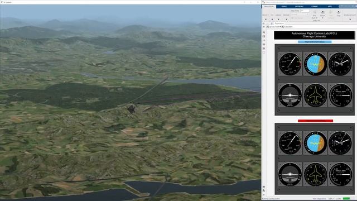357x201 pixels.
Task: Click the heading indicator gauge in the blue-labeled panel
Action: tap(315, 95)
